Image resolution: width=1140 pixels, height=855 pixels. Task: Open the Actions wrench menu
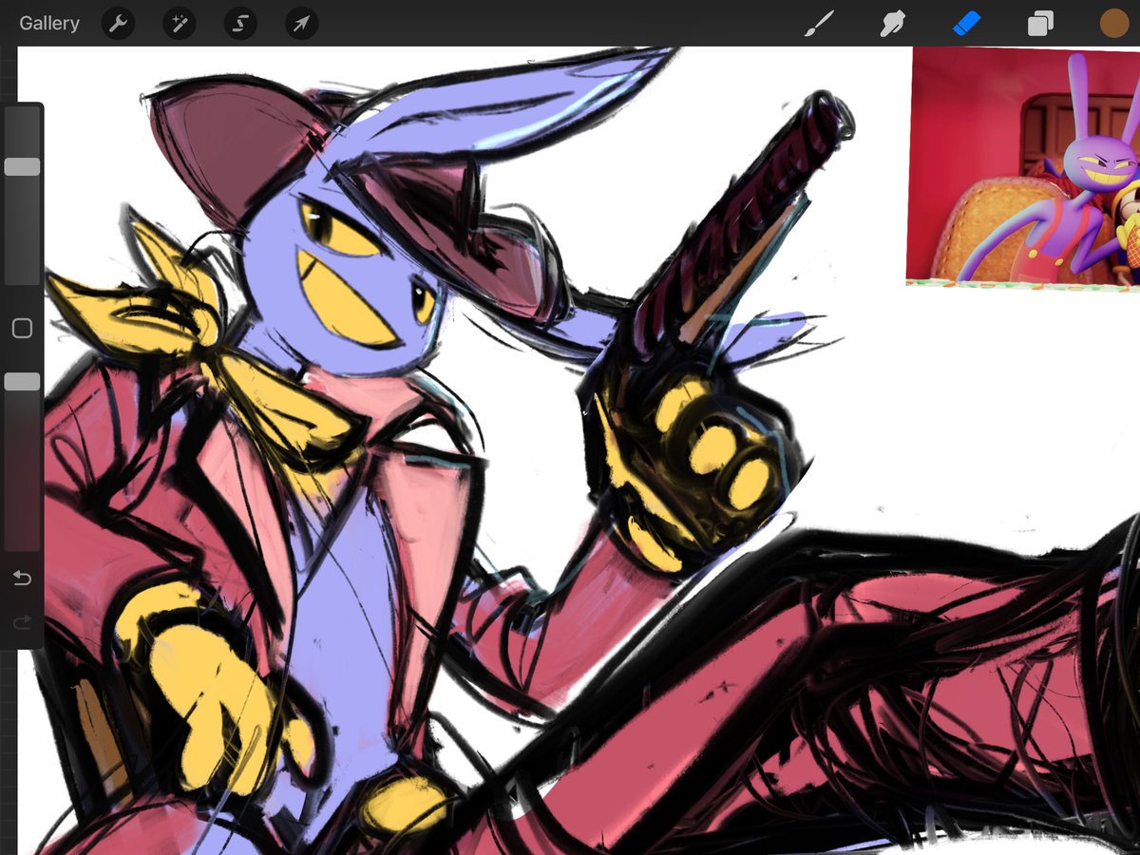coord(118,24)
